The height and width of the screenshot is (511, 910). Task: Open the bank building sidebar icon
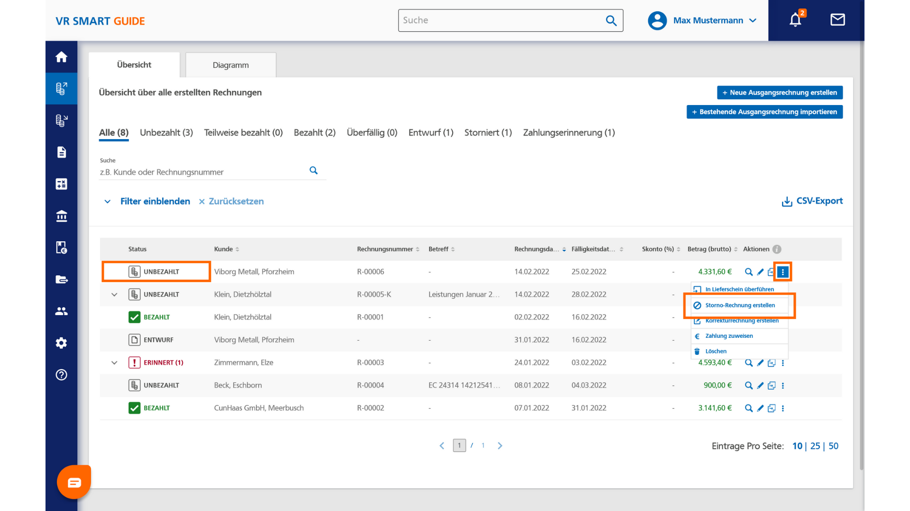[61, 216]
